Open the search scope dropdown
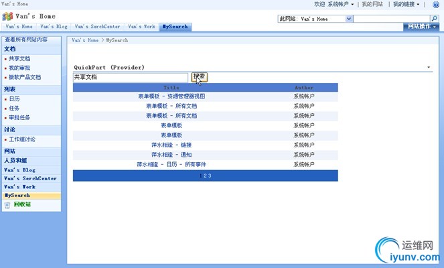 click(349, 19)
